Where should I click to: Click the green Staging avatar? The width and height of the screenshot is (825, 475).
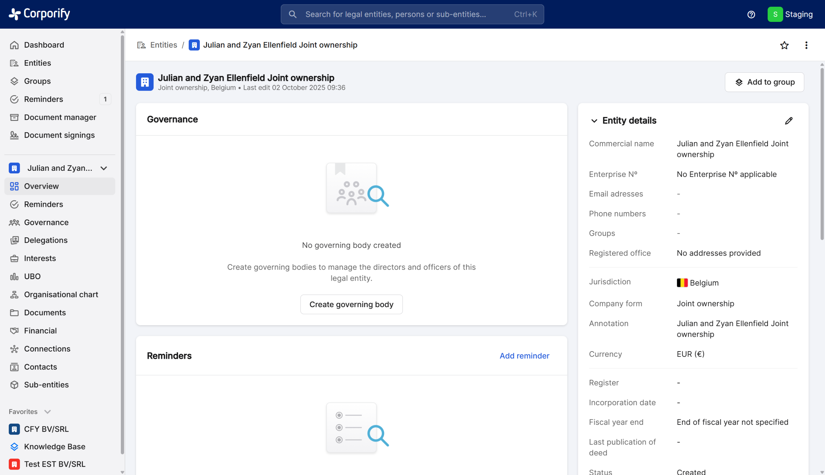coord(775,14)
